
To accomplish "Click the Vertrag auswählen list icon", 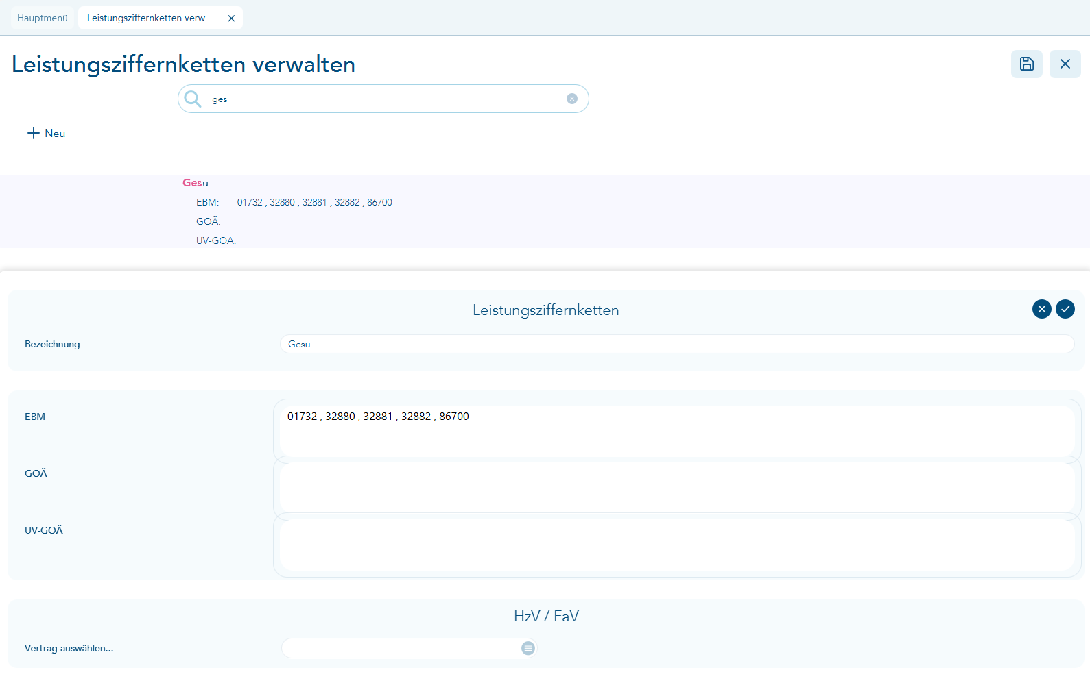I will [x=528, y=648].
